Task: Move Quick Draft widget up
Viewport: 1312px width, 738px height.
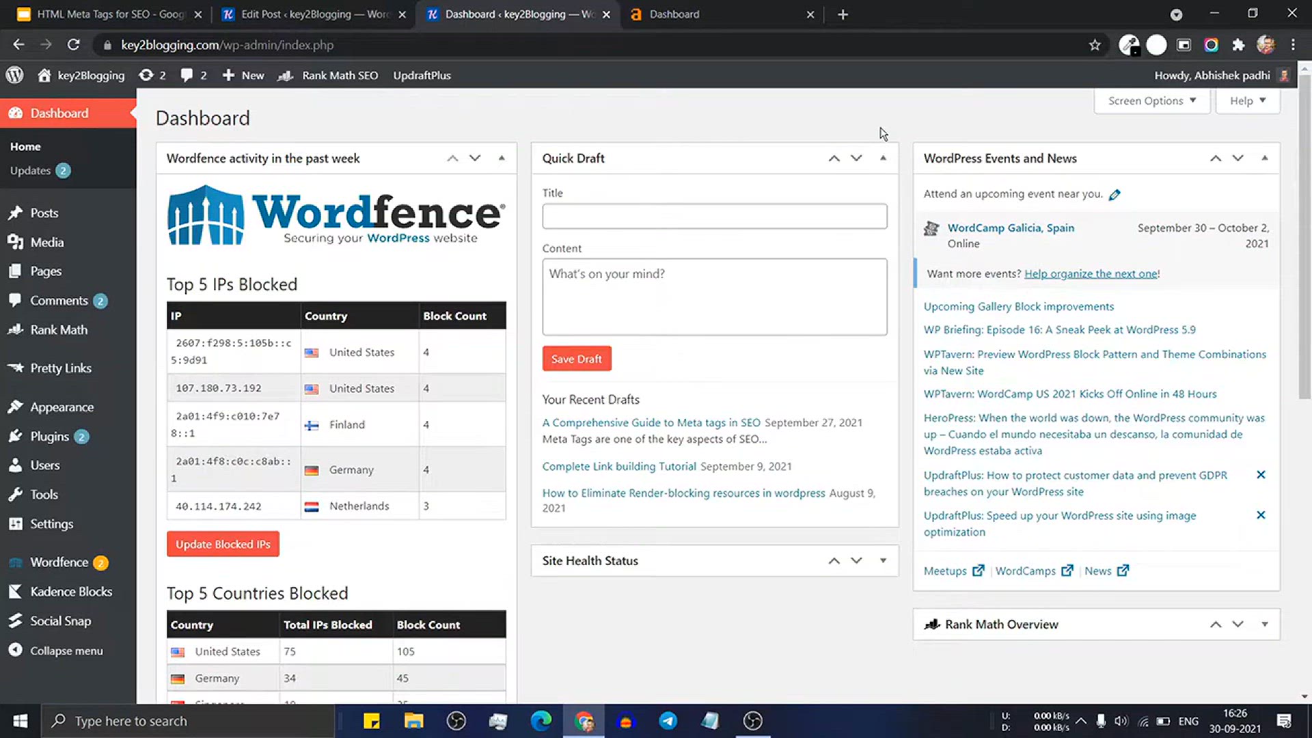Action: pos(834,158)
